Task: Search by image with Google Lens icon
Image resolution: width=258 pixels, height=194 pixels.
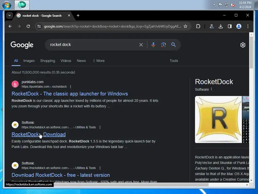Action: click(163, 45)
